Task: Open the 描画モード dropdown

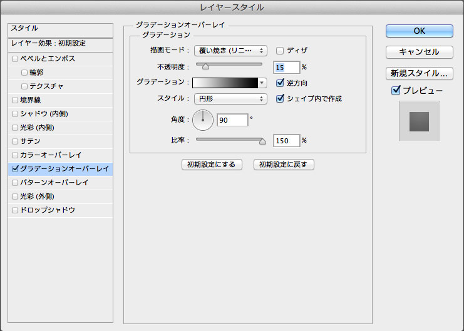Action: 230,50
